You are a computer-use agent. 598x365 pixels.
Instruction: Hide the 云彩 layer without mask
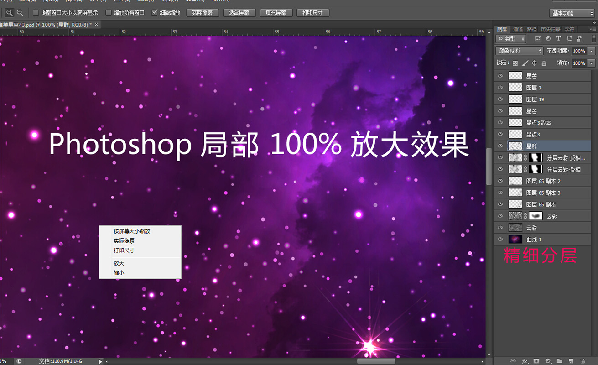click(500, 228)
